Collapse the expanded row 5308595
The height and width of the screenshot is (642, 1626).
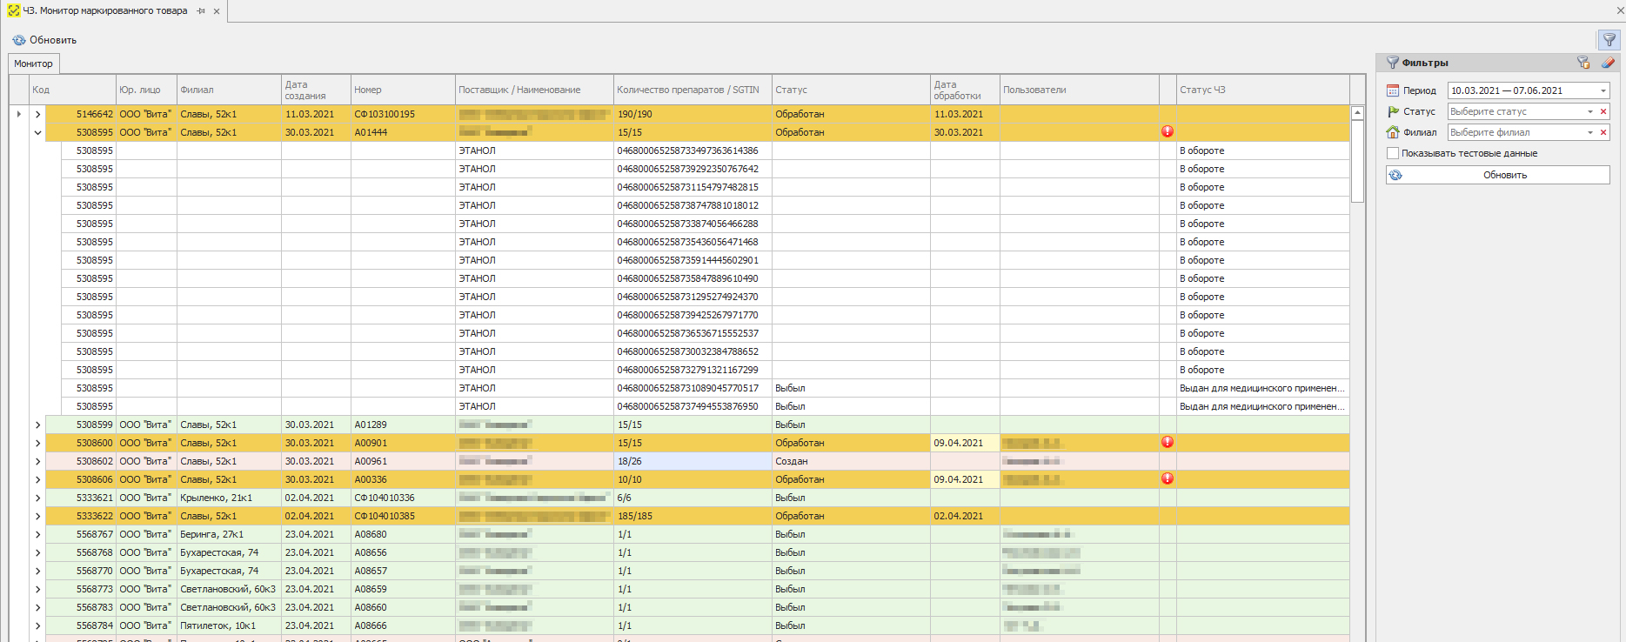coord(37,132)
